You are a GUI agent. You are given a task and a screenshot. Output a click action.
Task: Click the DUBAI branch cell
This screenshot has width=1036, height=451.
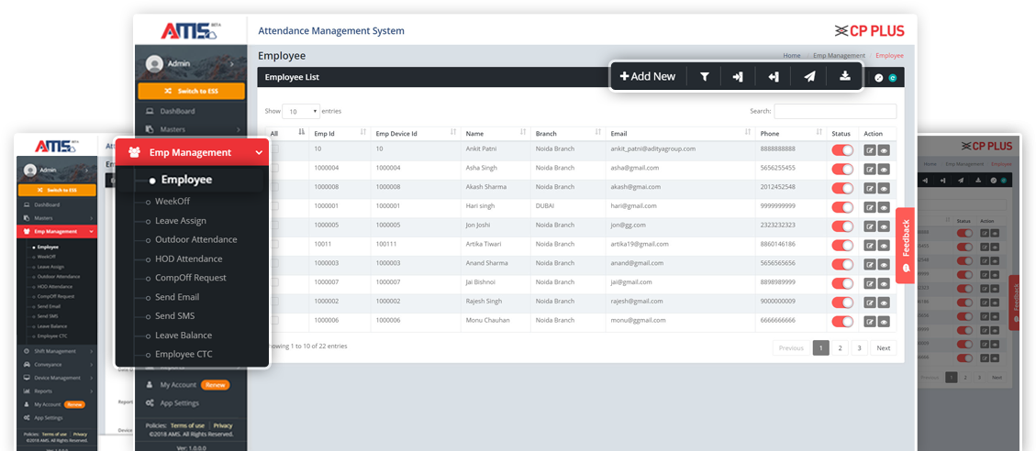click(545, 206)
